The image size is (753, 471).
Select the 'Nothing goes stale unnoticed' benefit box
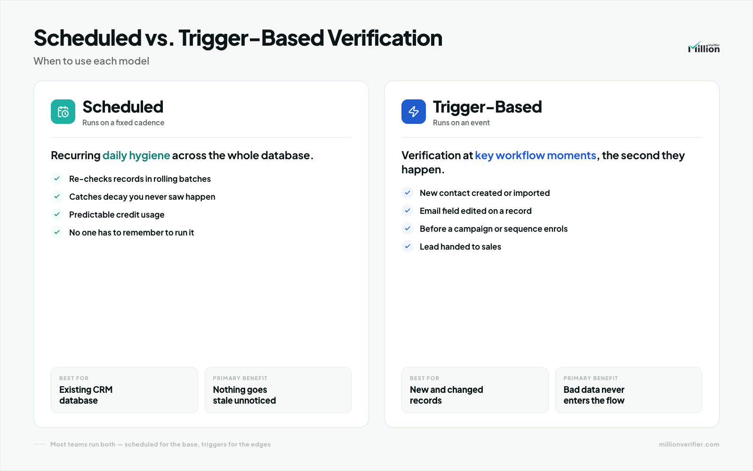click(278, 390)
